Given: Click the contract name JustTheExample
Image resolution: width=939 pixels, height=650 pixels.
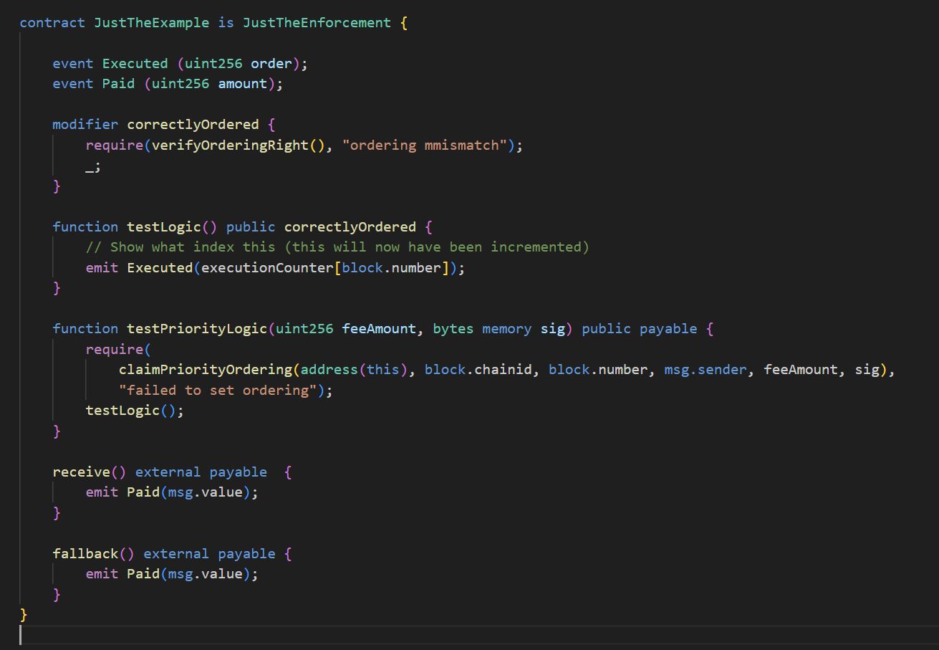Looking at the screenshot, I should tap(152, 23).
